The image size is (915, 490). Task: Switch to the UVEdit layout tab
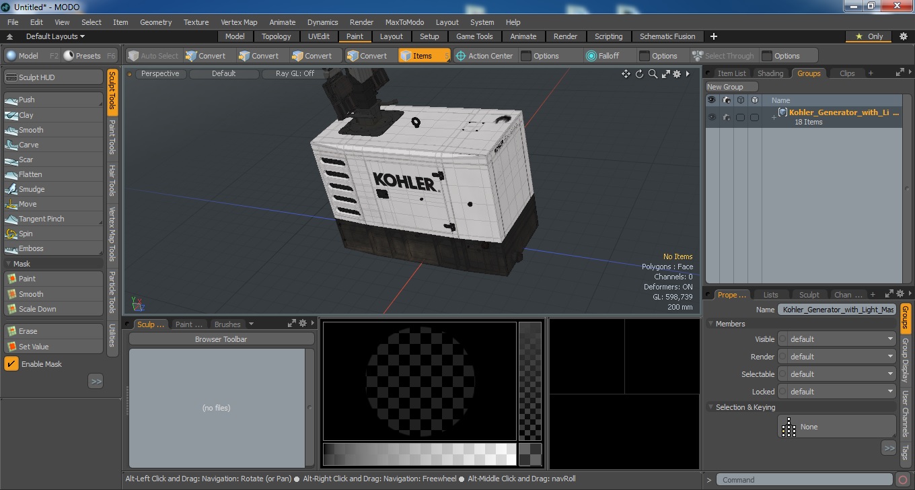pyautogui.click(x=319, y=36)
